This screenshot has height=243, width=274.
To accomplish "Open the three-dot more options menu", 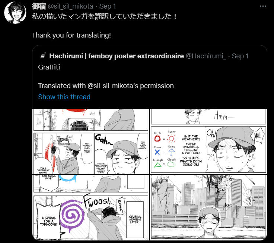I will 263,6.
